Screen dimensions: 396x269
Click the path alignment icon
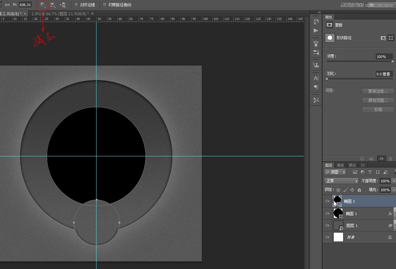point(53,5)
